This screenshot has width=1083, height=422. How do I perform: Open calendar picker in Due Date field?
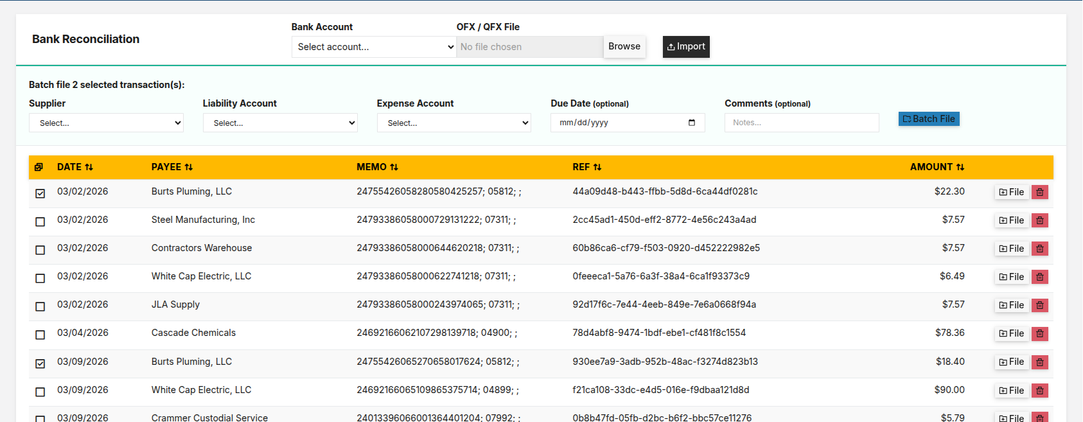pos(692,123)
